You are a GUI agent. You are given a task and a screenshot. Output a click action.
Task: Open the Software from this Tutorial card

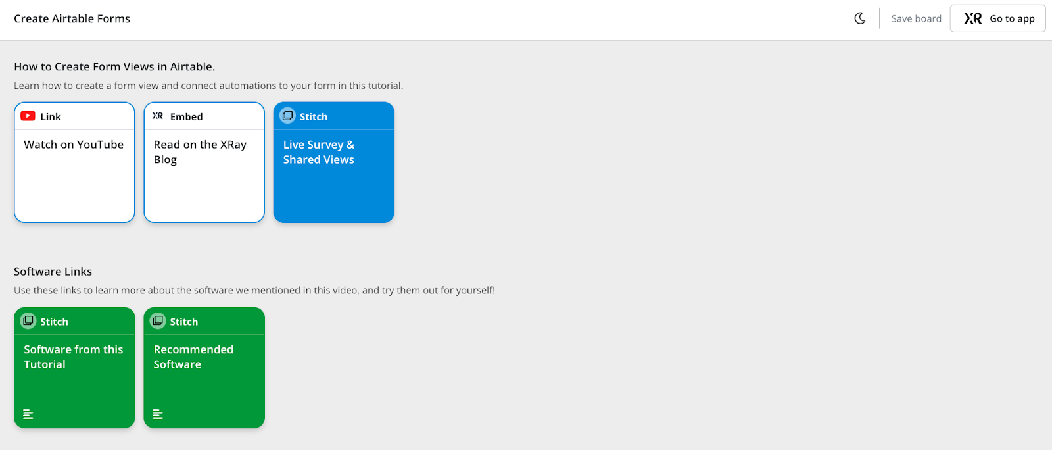coord(74,367)
